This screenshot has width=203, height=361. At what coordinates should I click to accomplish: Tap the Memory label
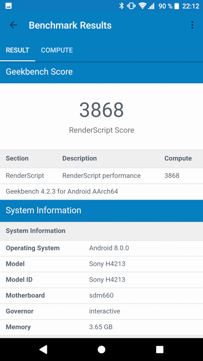point(18,327)
